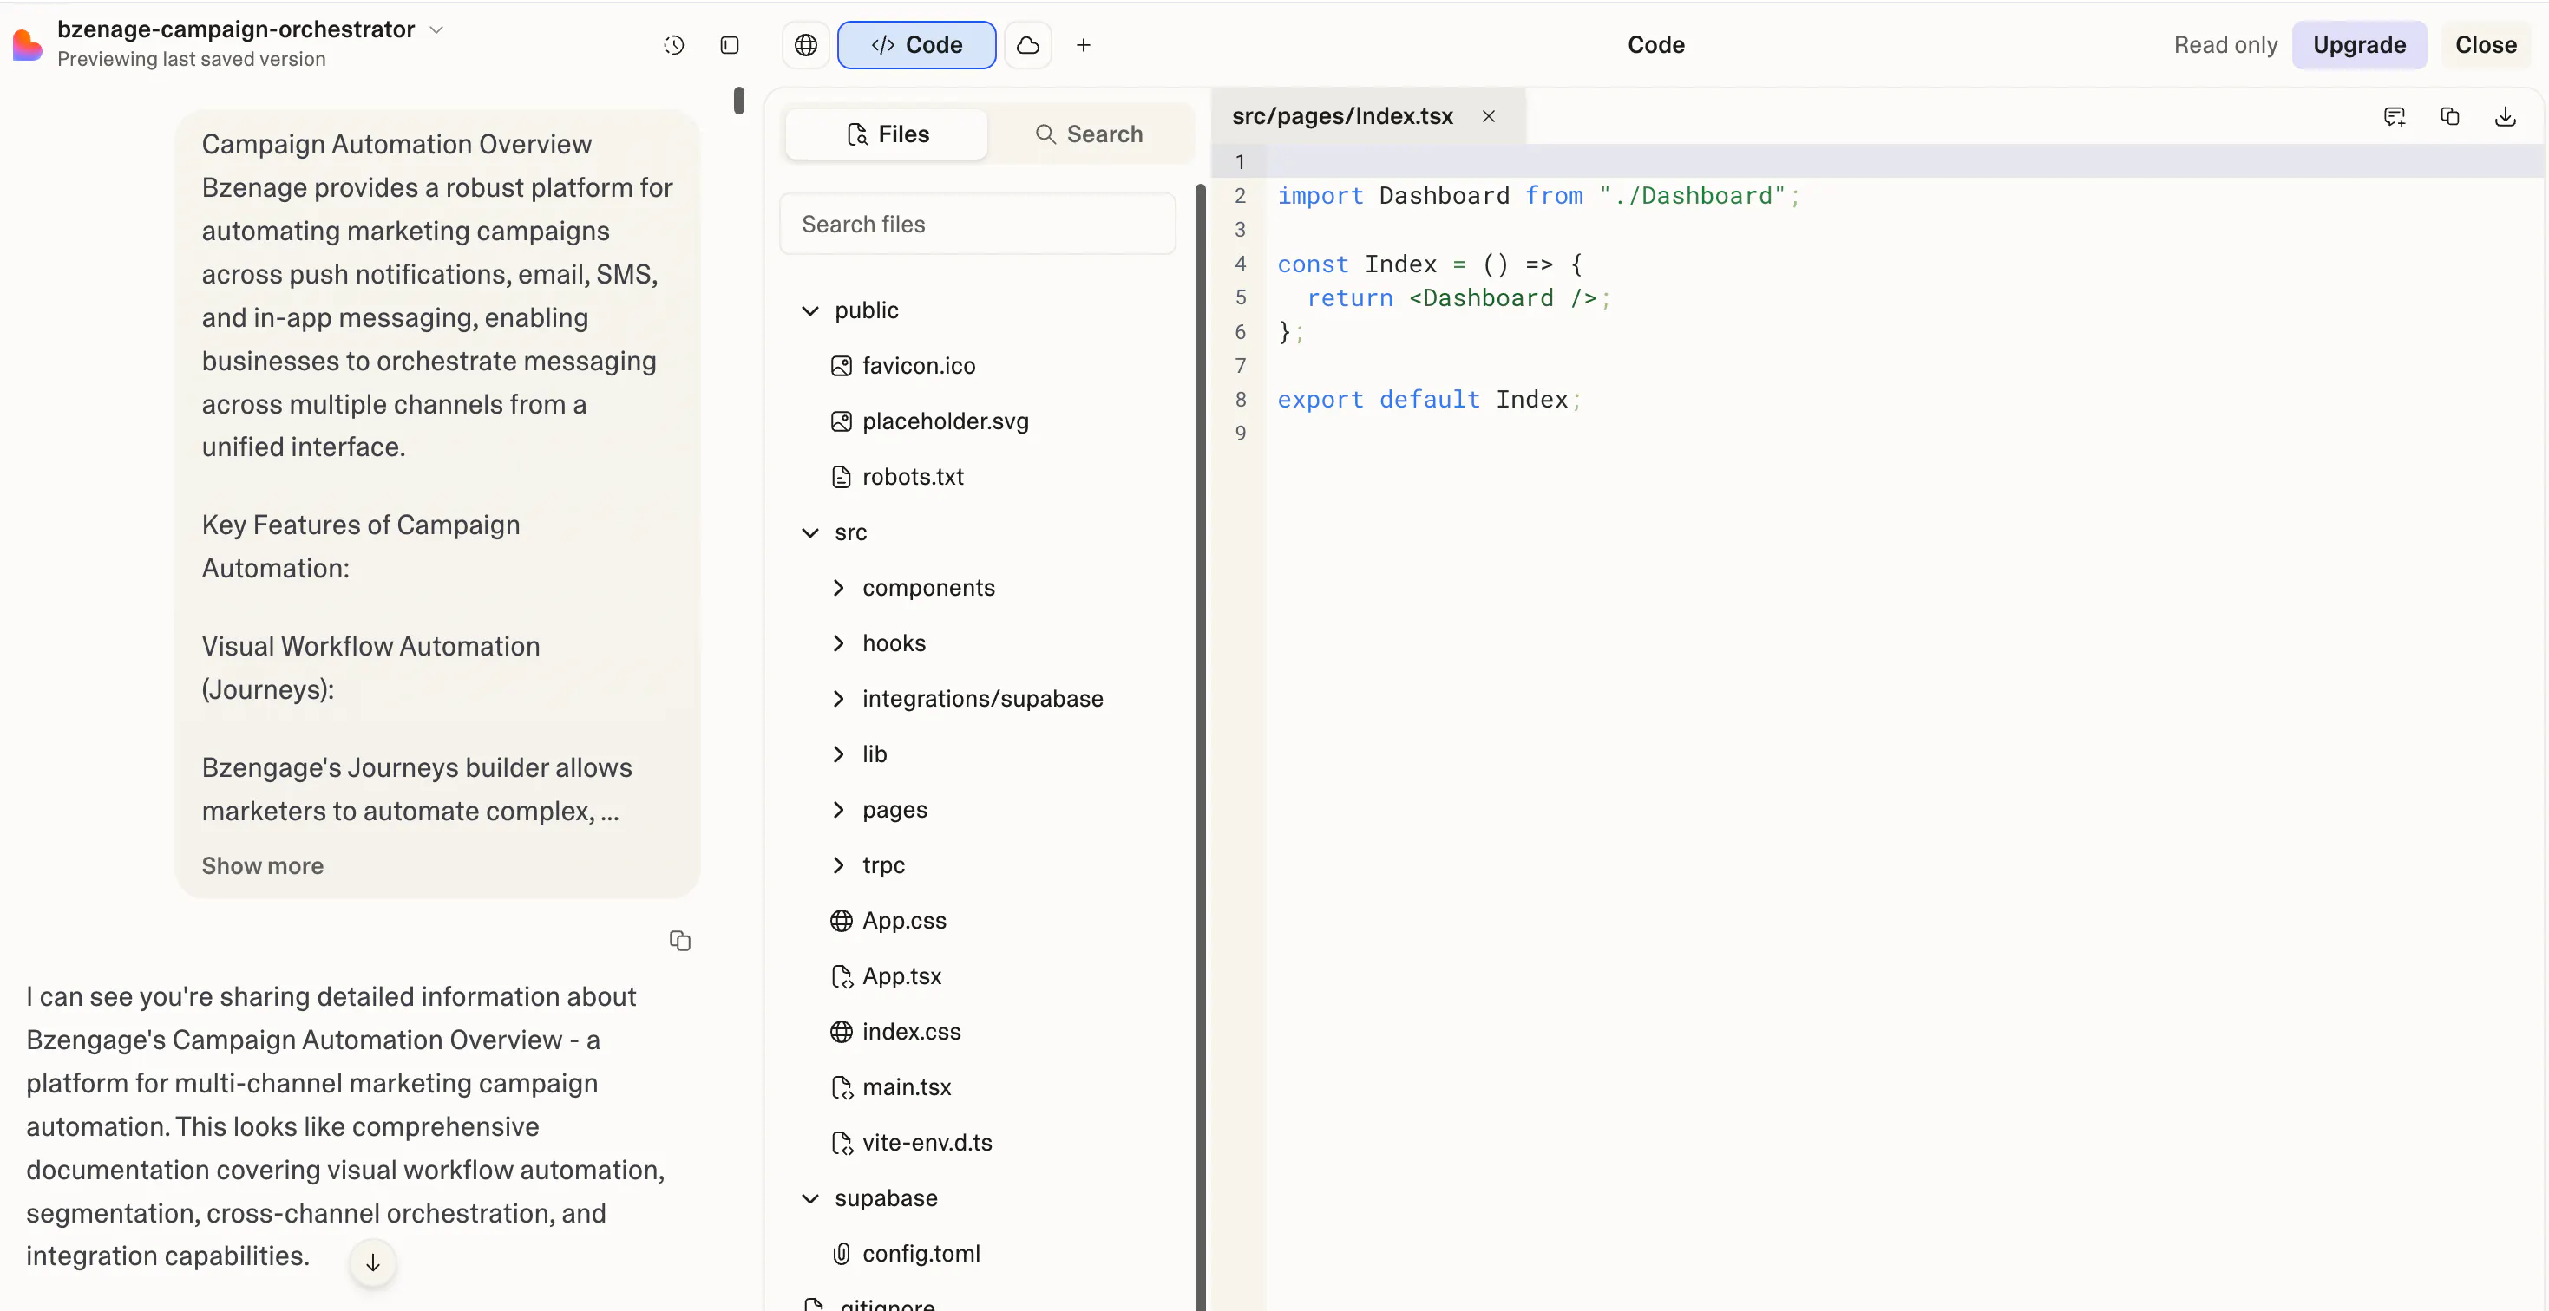Viewport: 2549px width, 1311px height.
Task: Click the cloud icon in toolbar
Action: point(1028,45)
